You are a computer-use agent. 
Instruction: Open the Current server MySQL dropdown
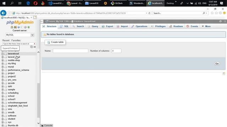20,35
